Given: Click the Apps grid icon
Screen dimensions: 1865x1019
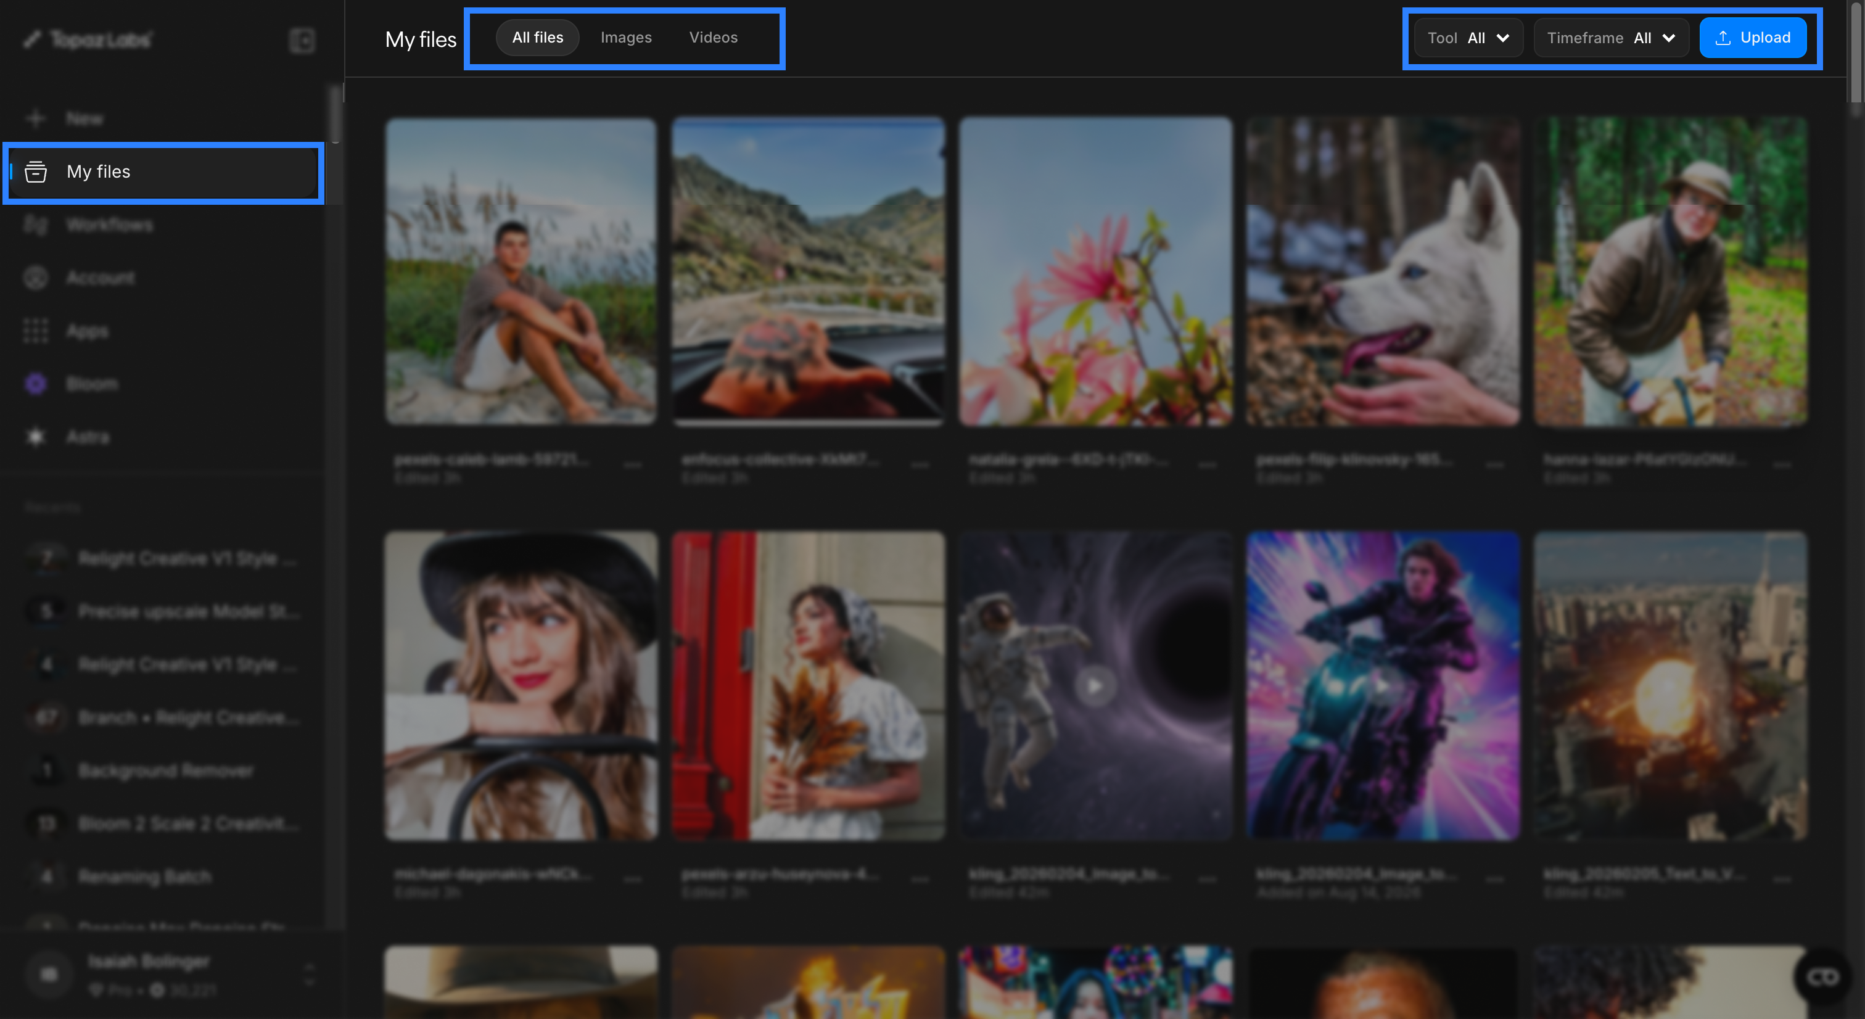Looking at the screenshot, I should (x=36, y=330).
